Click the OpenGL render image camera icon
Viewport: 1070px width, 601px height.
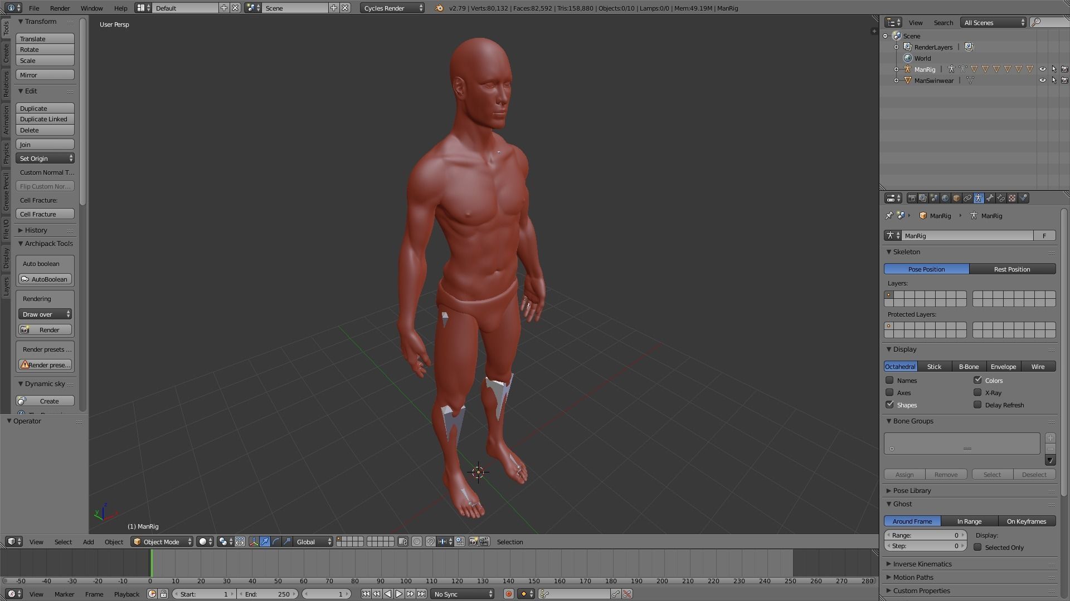tap(473, 542)
